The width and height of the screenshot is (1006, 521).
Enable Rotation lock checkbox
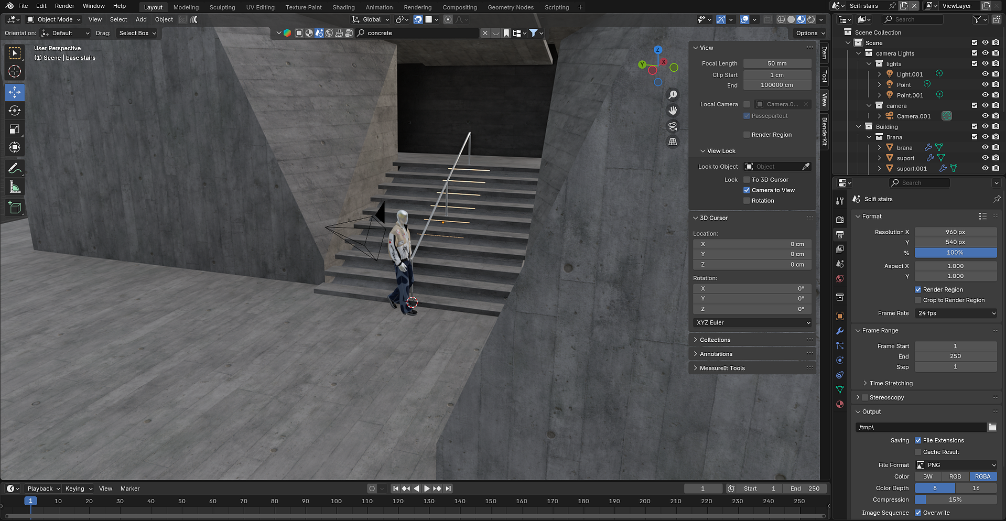pyautogui.click(x=747, y=201)
